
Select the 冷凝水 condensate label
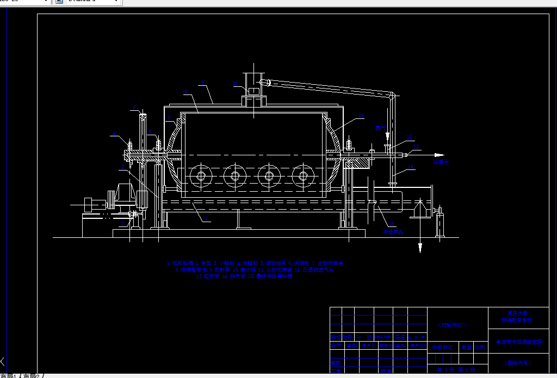click(x=441, y=162)
